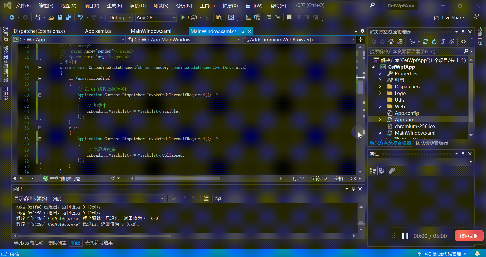
Task: Click the Home icon in Solution Explorer
Action: 391,42
